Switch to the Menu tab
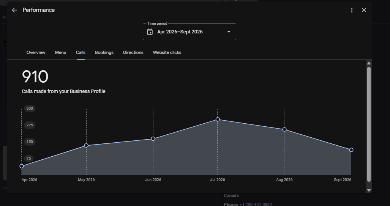 60,52
